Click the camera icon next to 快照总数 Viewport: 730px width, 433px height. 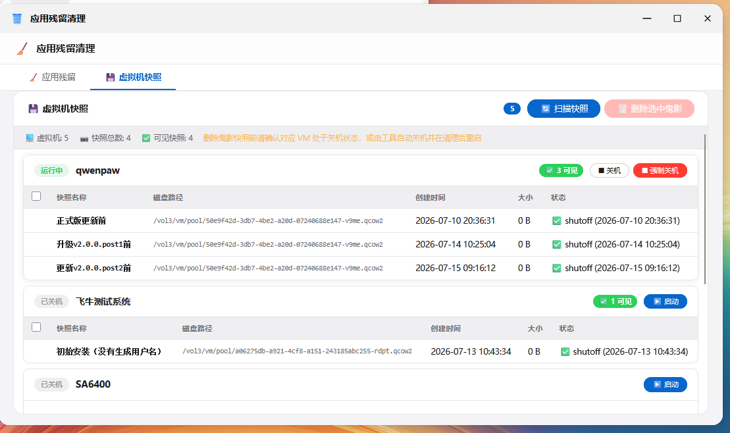(84, 138)
